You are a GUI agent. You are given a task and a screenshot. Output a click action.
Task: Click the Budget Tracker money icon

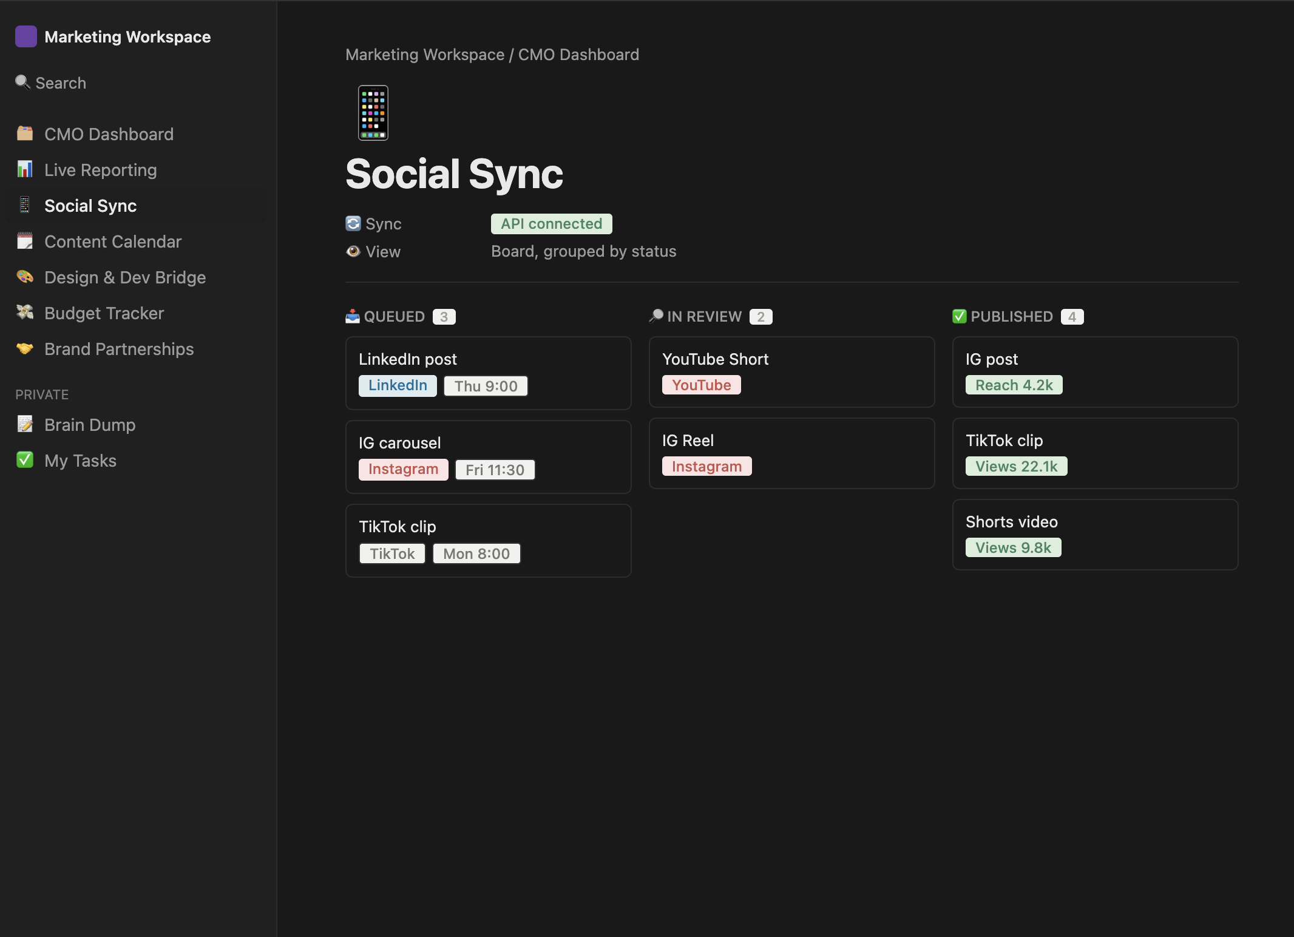point(25,313)
